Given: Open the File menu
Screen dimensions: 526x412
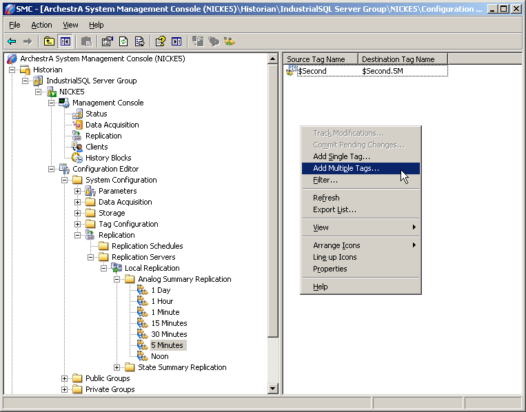Looking at the screenshot, I should click(14, 25).
